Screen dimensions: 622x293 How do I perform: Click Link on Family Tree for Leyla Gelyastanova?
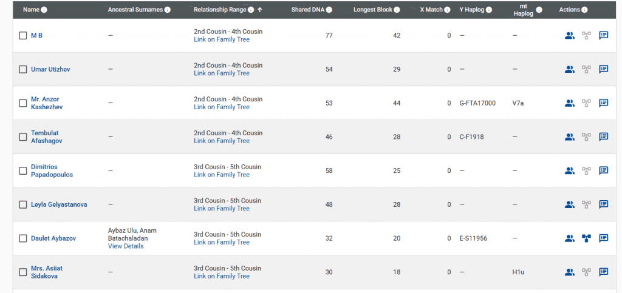[222, 209]
